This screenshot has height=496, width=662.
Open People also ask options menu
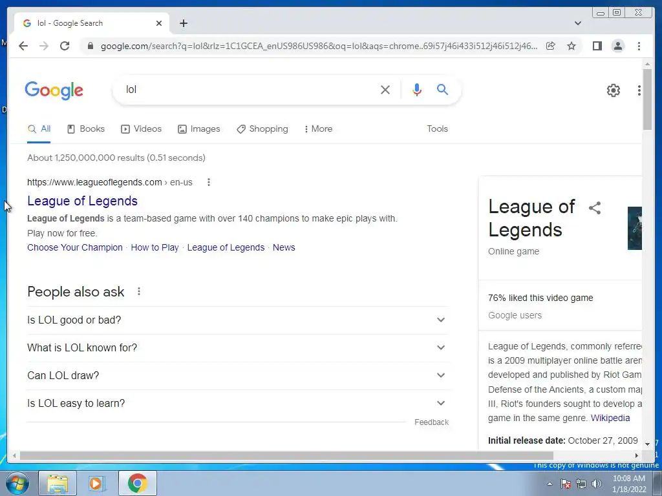point(139,291)
